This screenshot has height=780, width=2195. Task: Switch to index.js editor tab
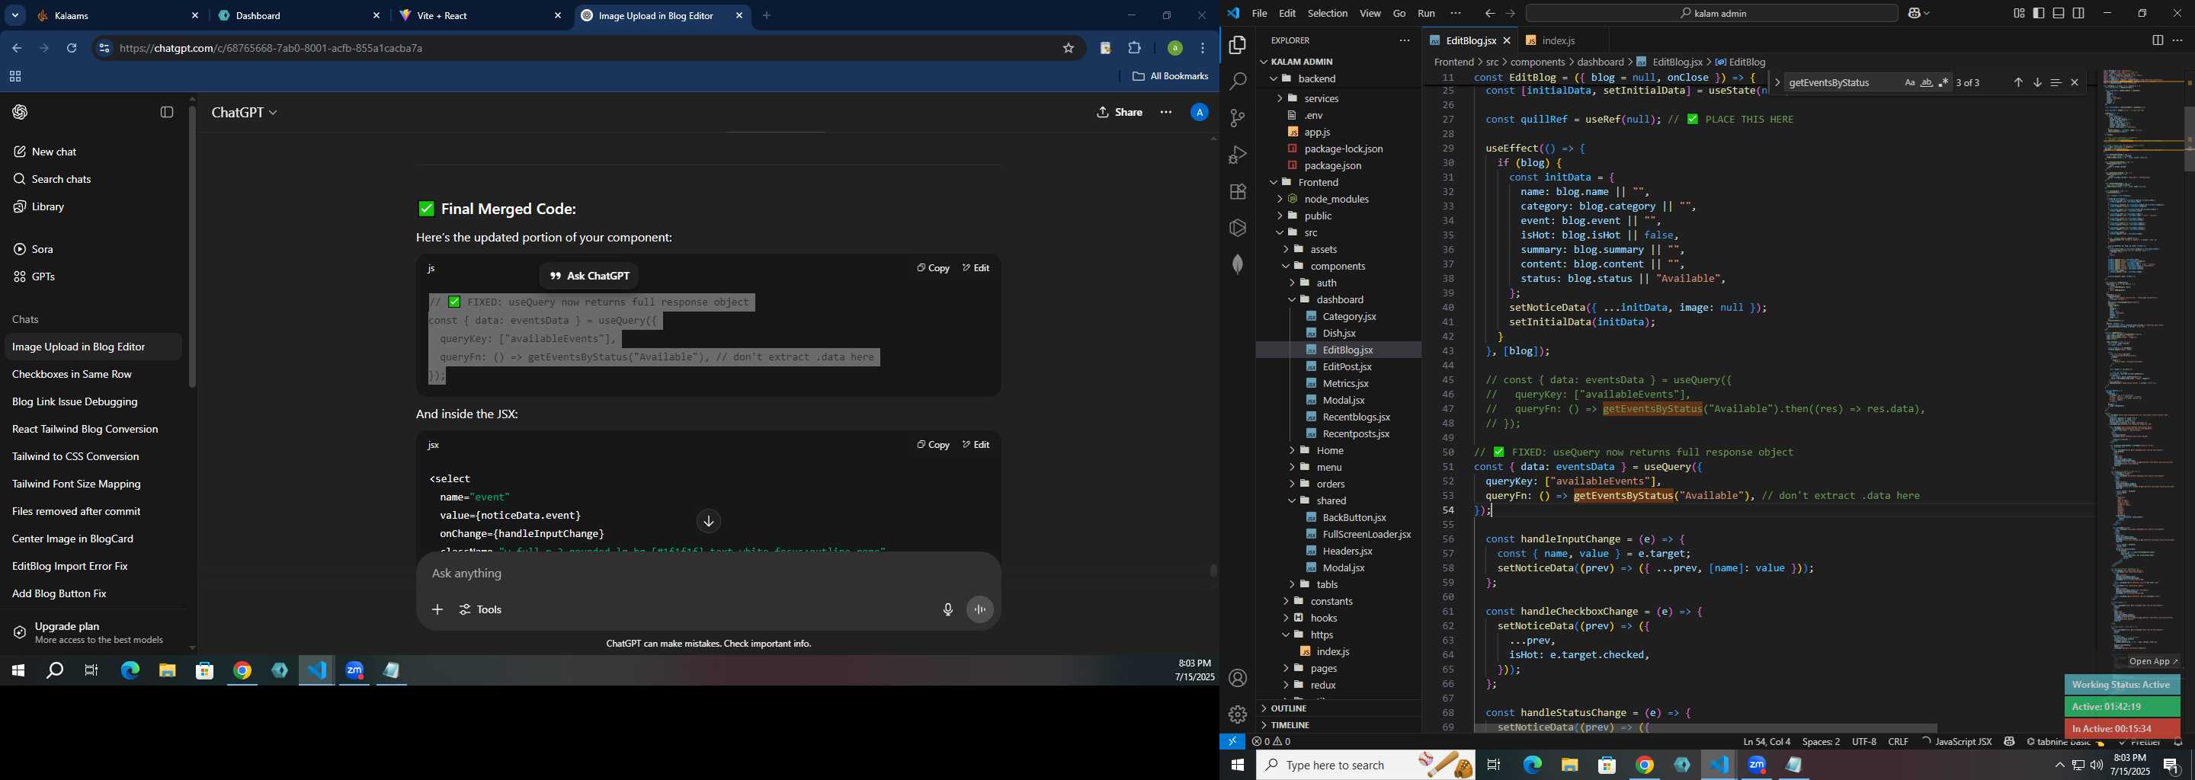1559,41
